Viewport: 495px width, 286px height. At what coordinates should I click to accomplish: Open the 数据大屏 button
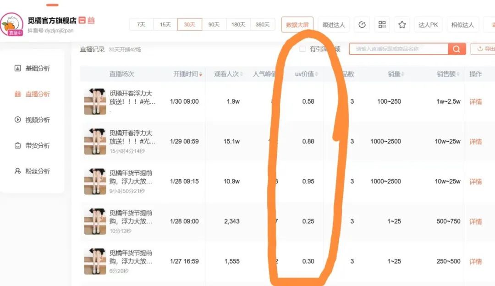pyautogui.click(x=297, y=25)
